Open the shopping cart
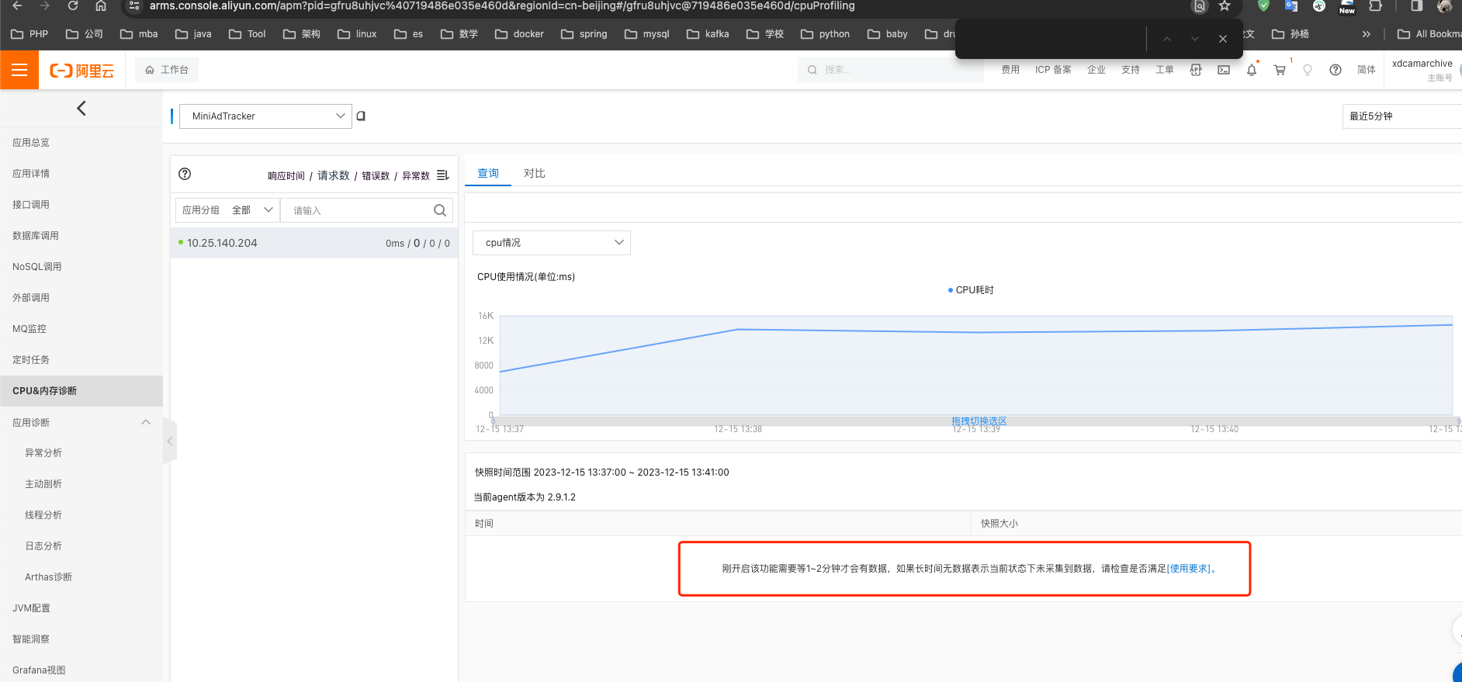 1280,70
